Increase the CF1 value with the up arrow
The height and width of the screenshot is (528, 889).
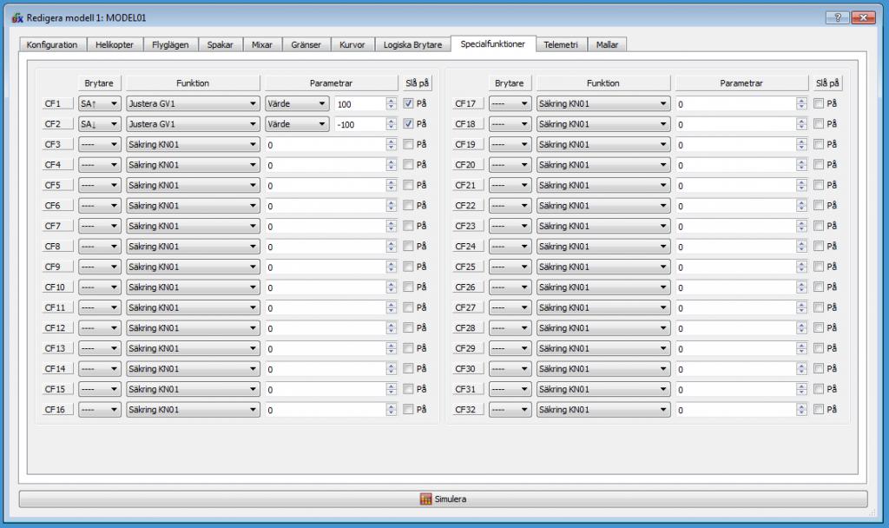(x=392, y=101)
